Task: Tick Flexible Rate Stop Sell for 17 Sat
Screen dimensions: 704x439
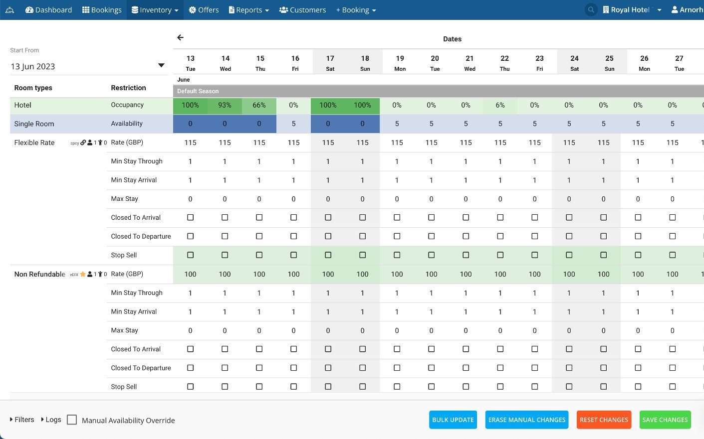Action: pyautogui.click(x=328, y=255)
